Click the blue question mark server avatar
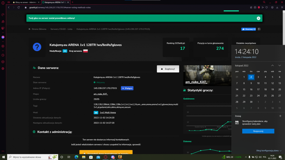The image size is (285, 160). [37, 47]
